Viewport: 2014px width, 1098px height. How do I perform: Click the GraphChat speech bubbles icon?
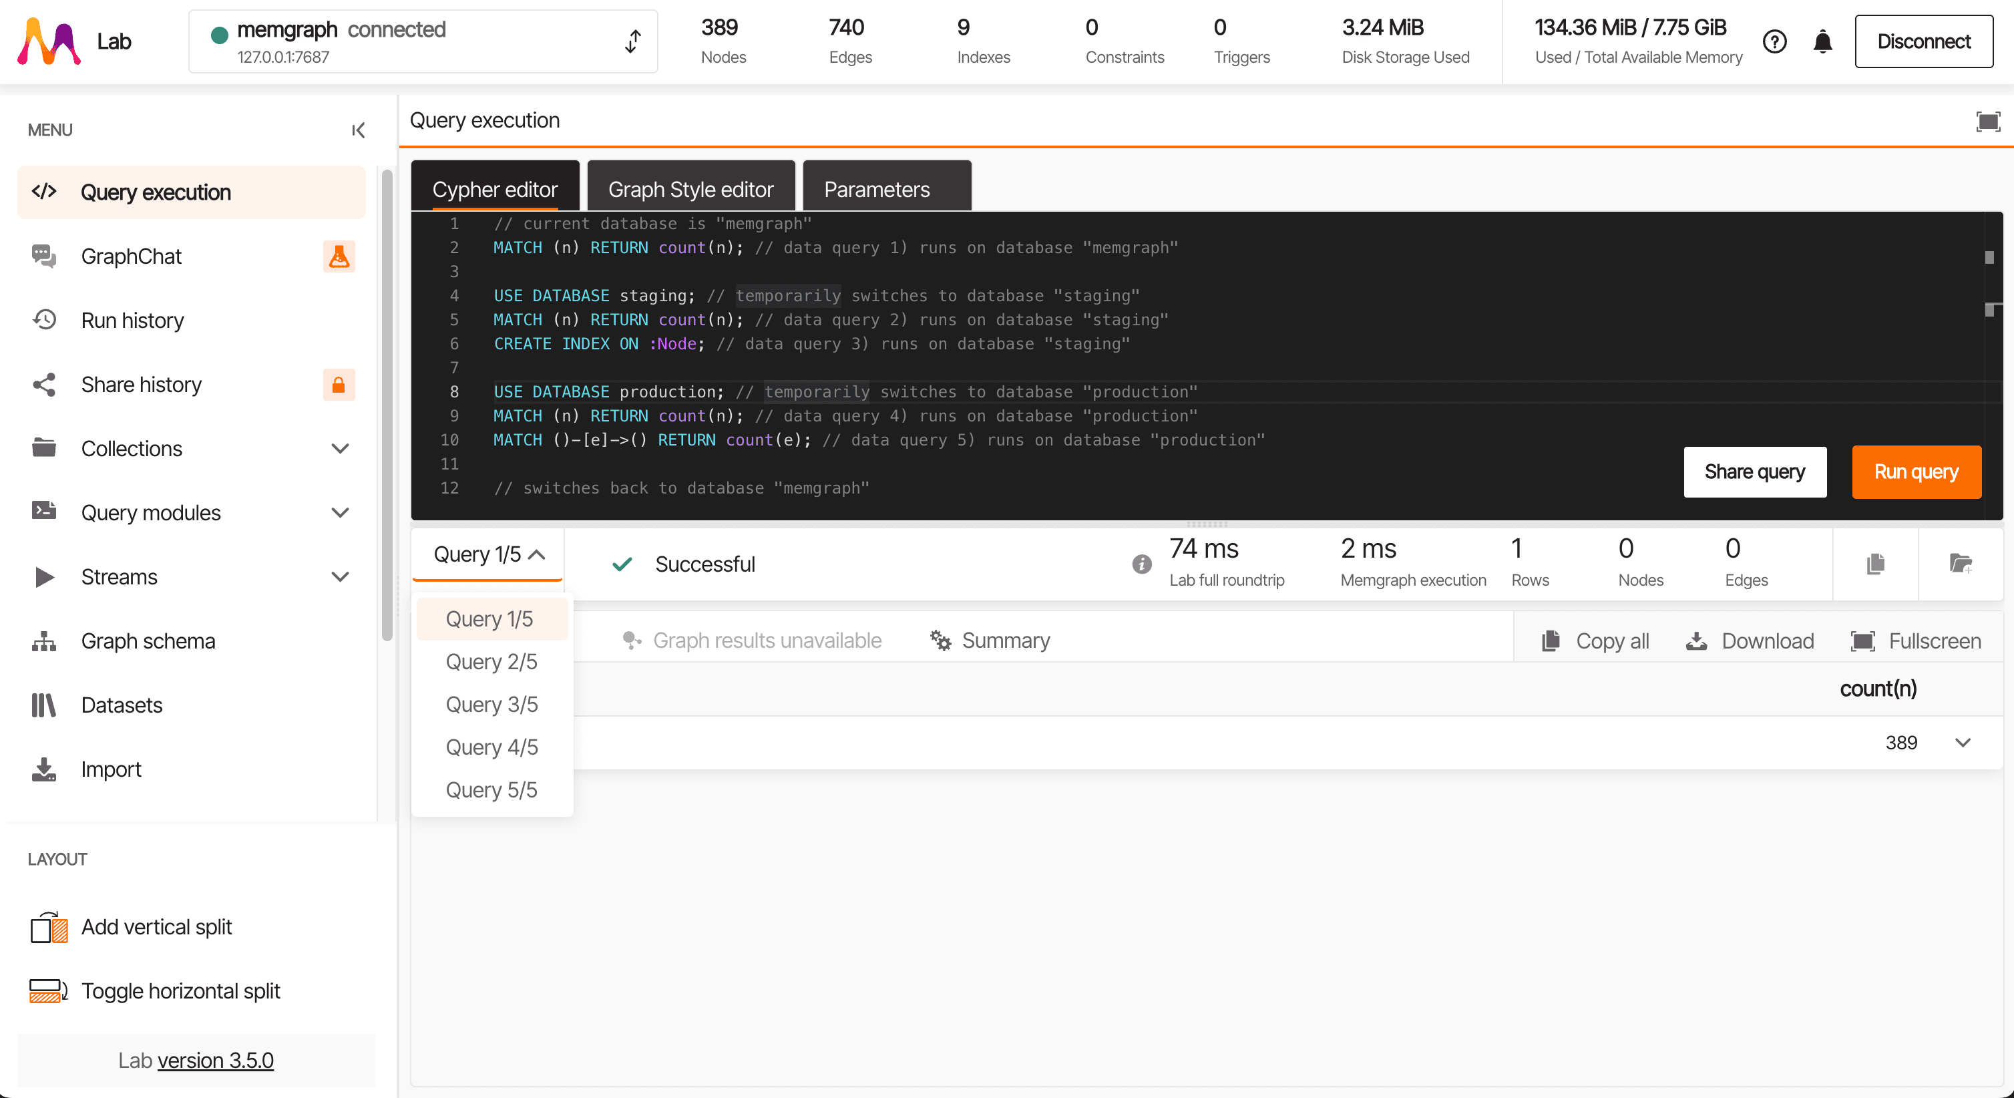44,256
